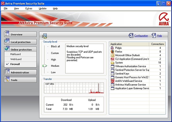This screenshot has height=122, width=172.
Task: Click the Administration checklist icon
Action: pos(7,71)
